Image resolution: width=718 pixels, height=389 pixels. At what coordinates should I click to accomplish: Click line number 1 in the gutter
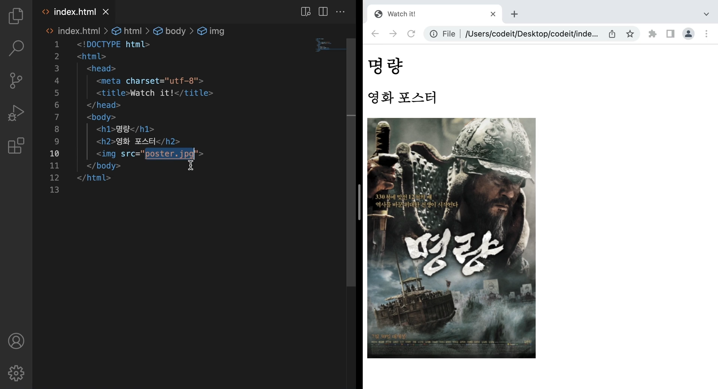(57, 45)
